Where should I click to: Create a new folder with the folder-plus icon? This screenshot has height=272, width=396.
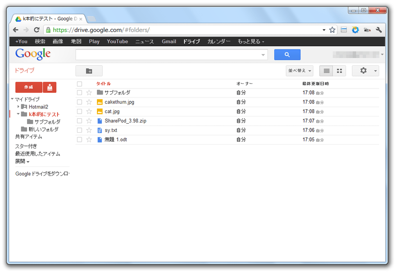pos(89,71)
